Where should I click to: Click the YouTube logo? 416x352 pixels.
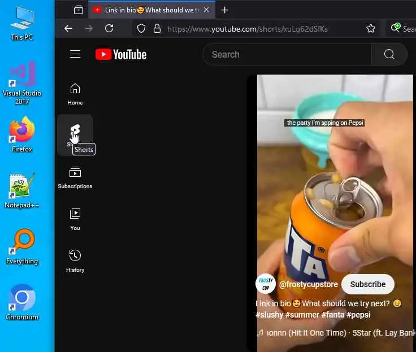point(121,54)
